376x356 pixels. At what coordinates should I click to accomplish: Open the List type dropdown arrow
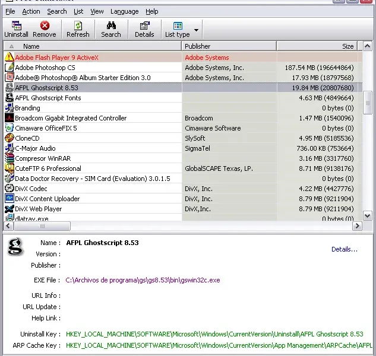pos(196,30)
